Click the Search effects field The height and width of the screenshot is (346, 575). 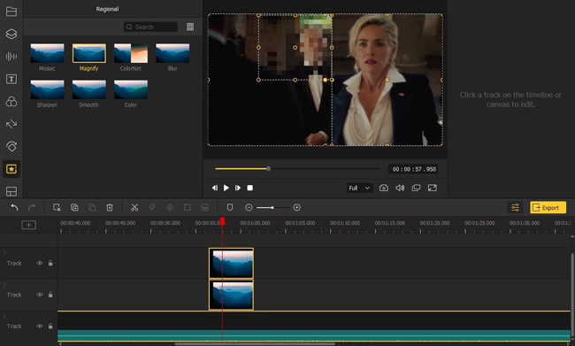pyautogui.click(x=150, y=27)
